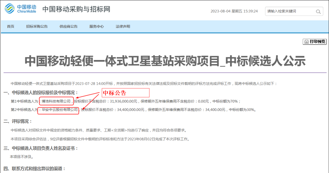This screenshot has height=173, width=329.
Task: Click the paragraph starting 本项目采用综合评估法
Action: point(100,139)
